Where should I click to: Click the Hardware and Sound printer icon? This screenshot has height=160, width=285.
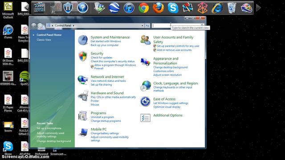(83, 96)
